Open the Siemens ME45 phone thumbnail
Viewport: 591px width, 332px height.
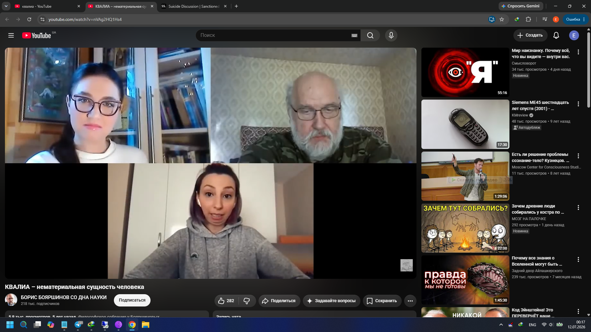pyautogui.click(x=465, y=124)
